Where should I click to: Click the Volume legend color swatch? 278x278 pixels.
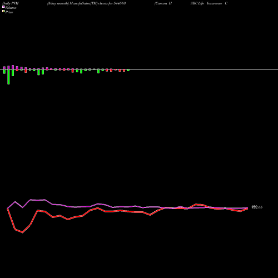pos(3,7)
